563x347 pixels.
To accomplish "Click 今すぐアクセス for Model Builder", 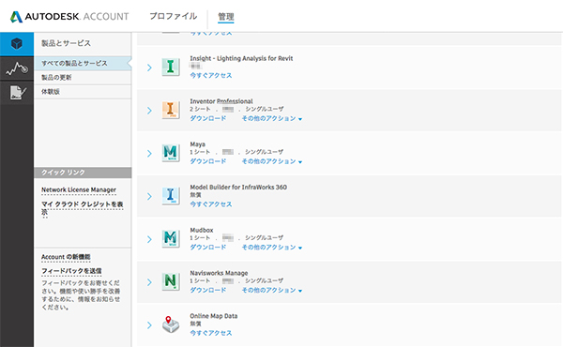I will click(x=211, y=204).
